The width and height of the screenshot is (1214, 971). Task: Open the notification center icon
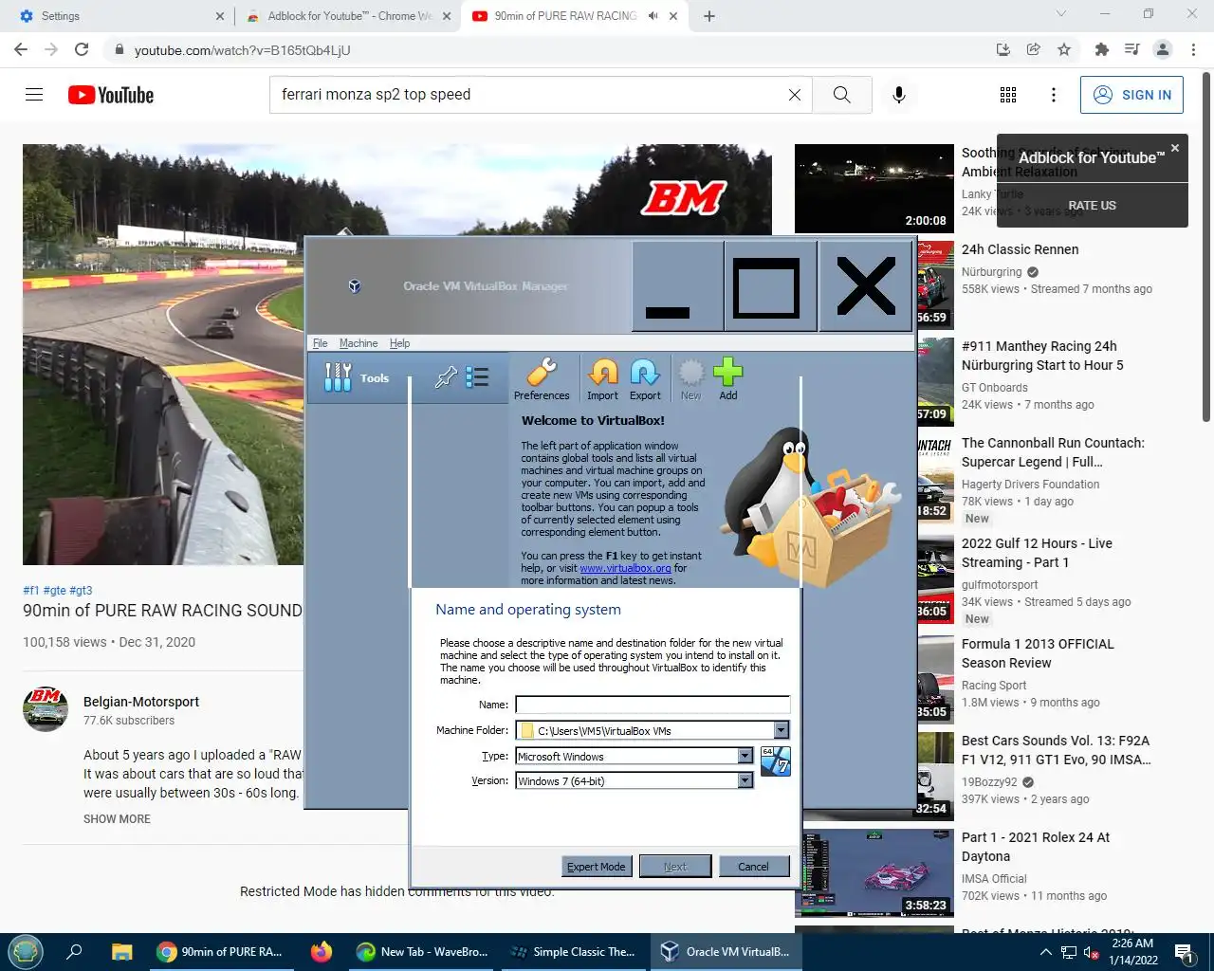tap(1184, 952)
